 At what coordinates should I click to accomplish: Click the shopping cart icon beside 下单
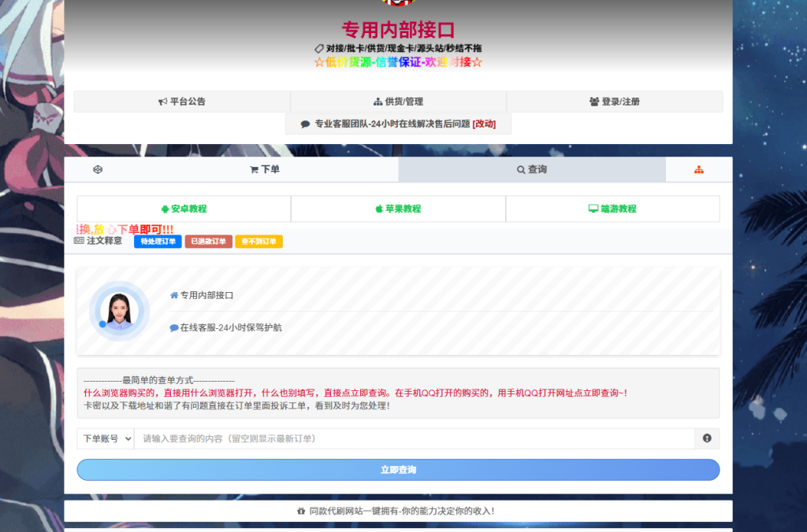click(253, 169)
